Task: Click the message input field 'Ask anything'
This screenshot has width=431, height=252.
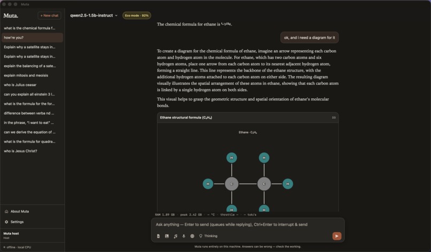Action: pyautogui.click(x=248, y=225)
